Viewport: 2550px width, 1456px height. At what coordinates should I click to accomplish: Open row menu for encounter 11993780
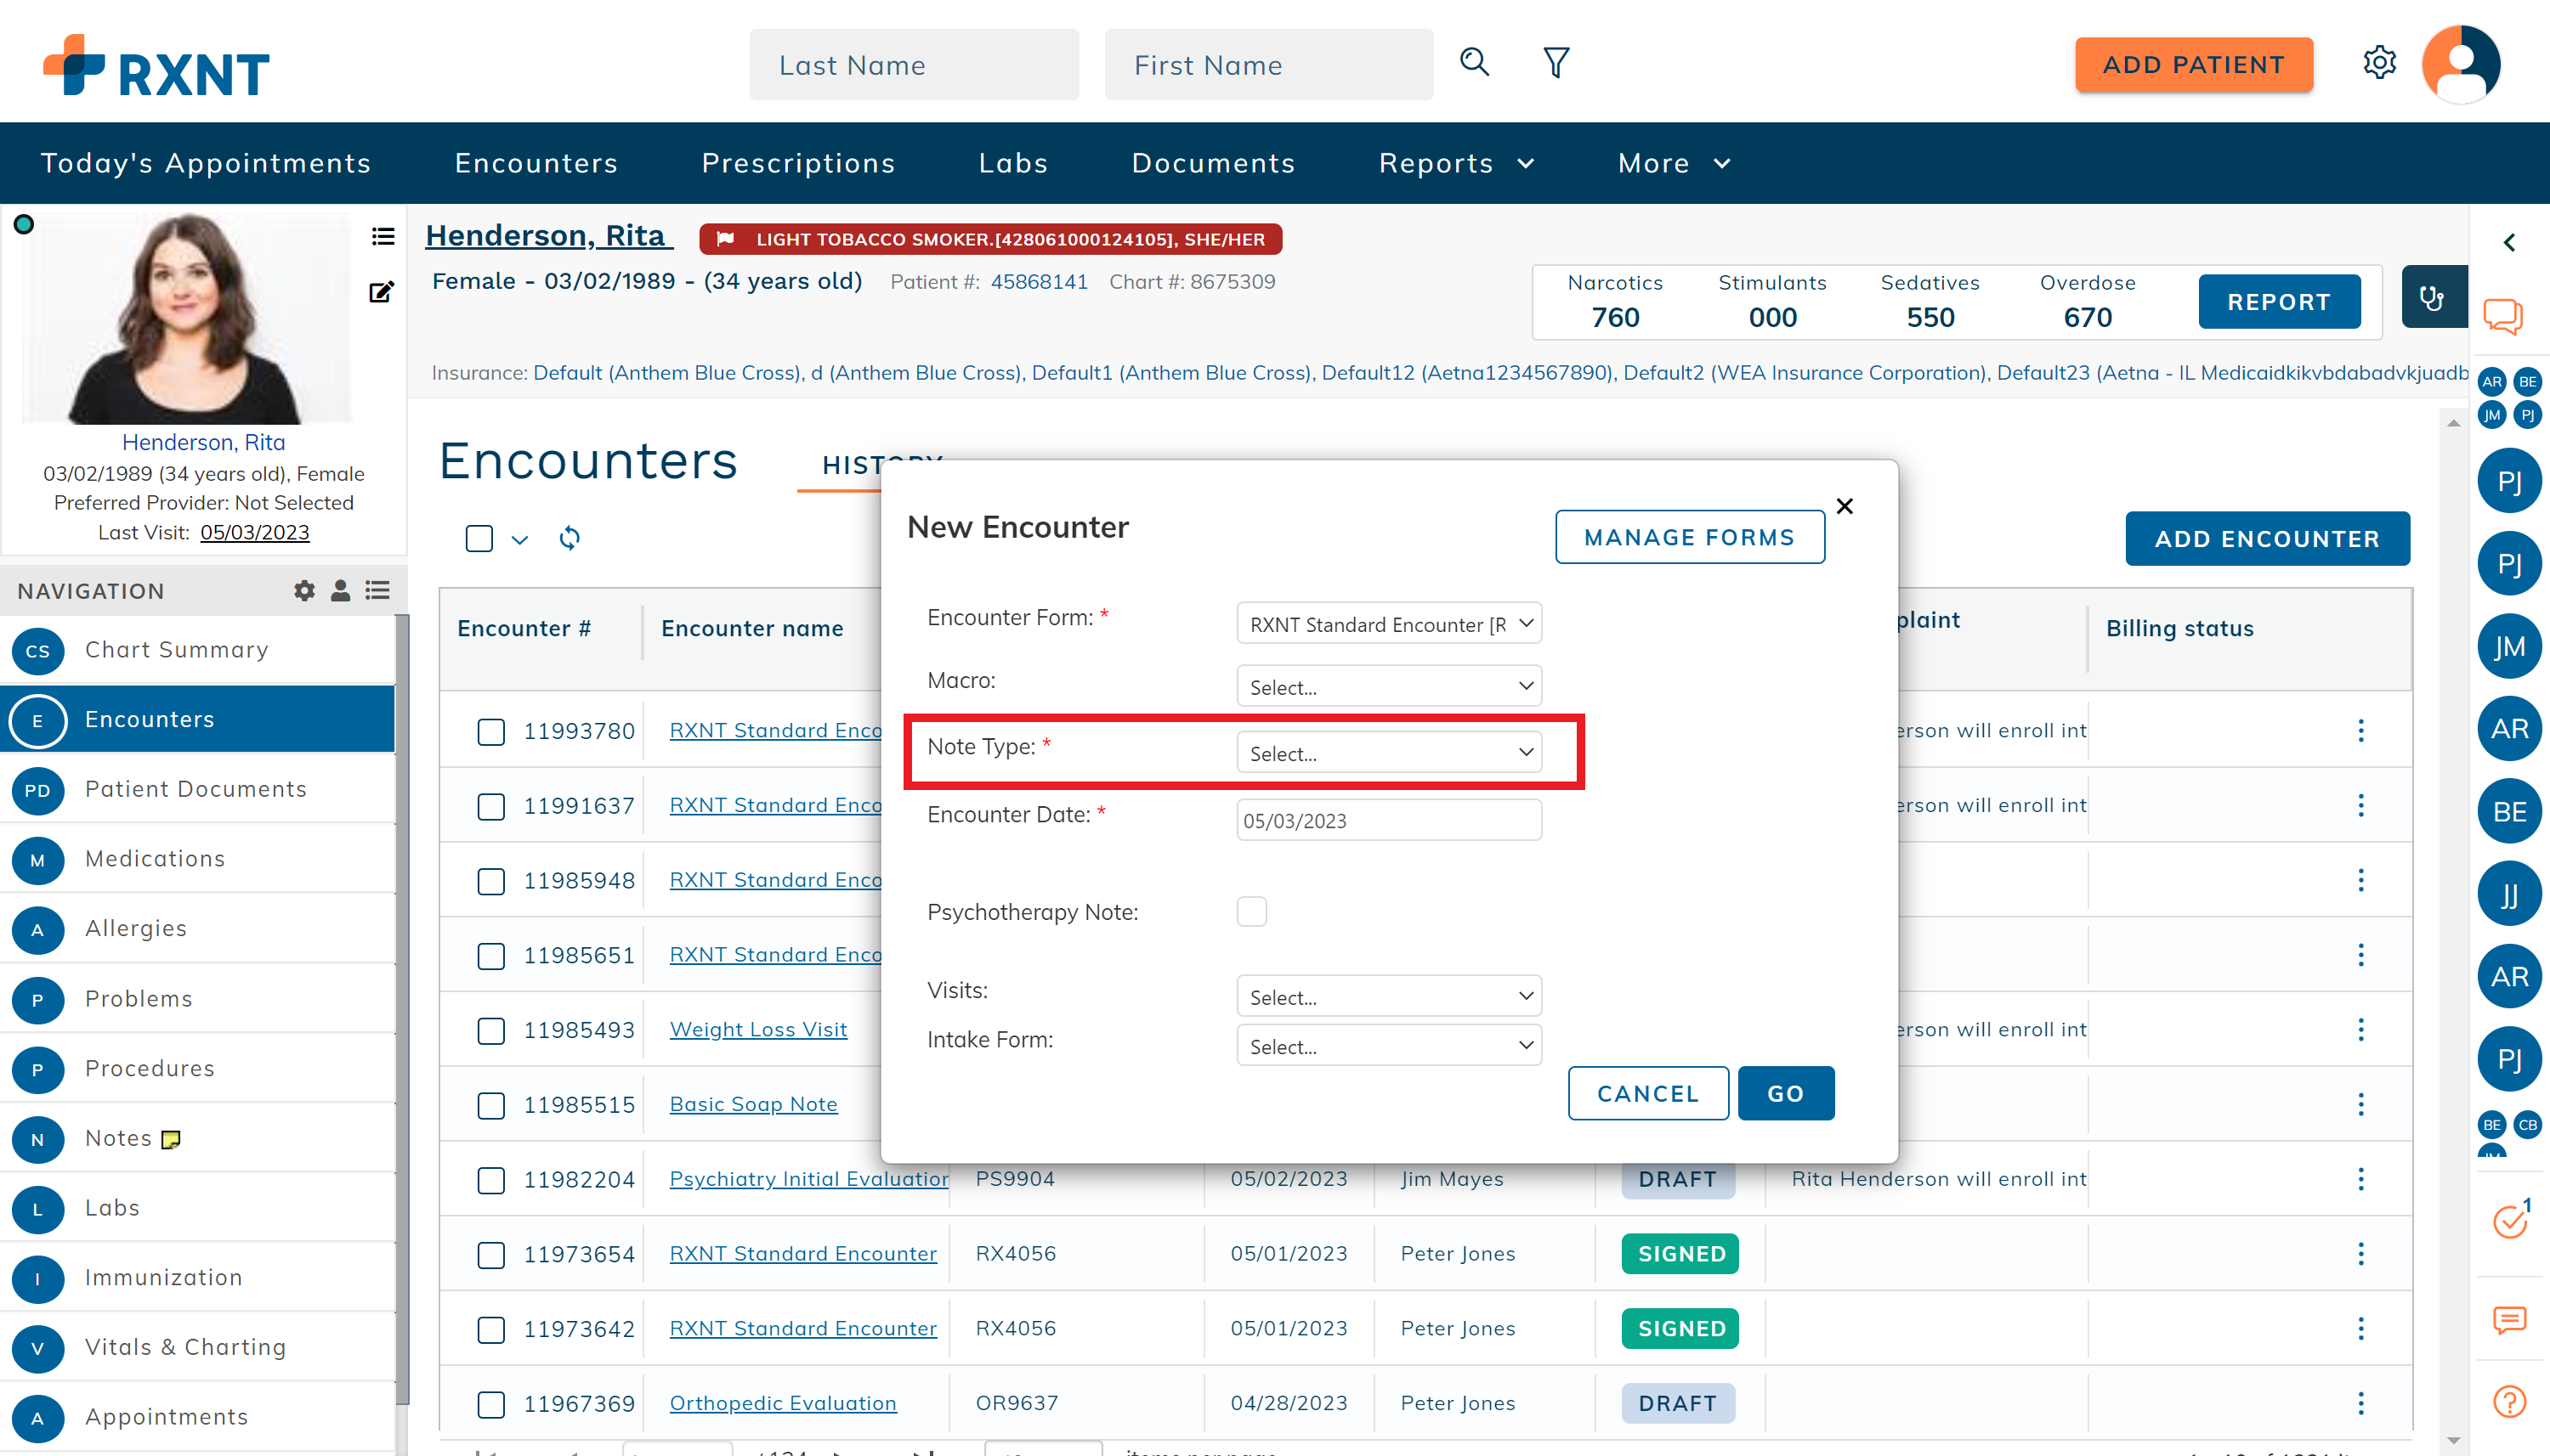(2361, 730)
